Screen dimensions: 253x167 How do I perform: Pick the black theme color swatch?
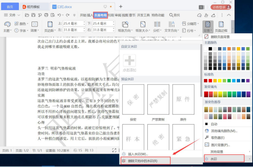coord(210,48)
